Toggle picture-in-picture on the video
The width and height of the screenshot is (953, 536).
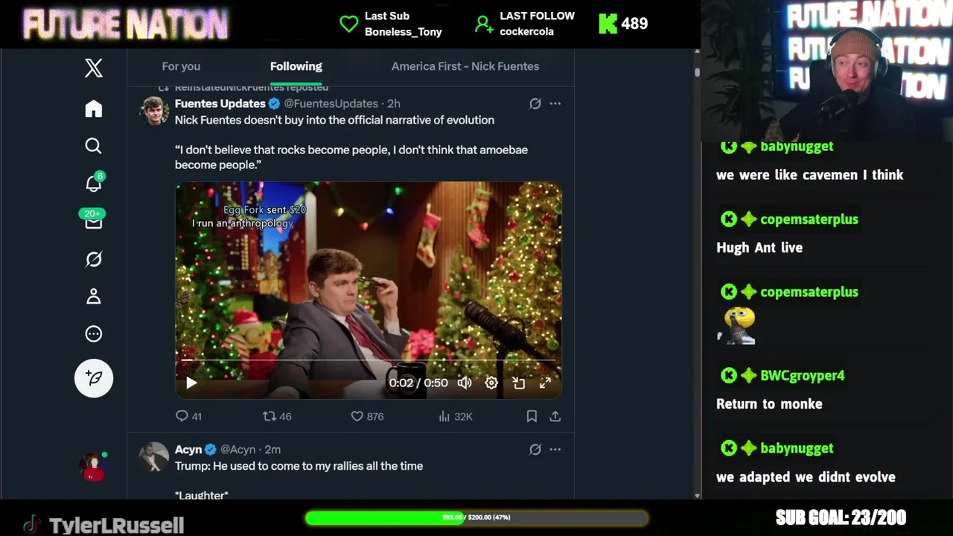[x=519, y=383]
